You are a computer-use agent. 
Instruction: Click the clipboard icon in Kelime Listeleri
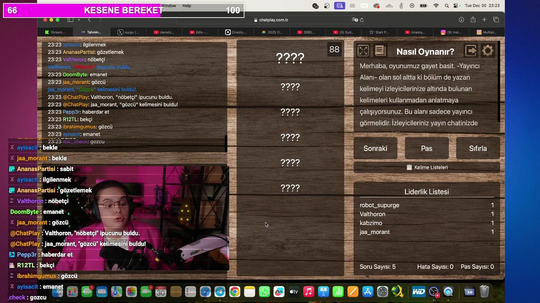coord(409,167)
